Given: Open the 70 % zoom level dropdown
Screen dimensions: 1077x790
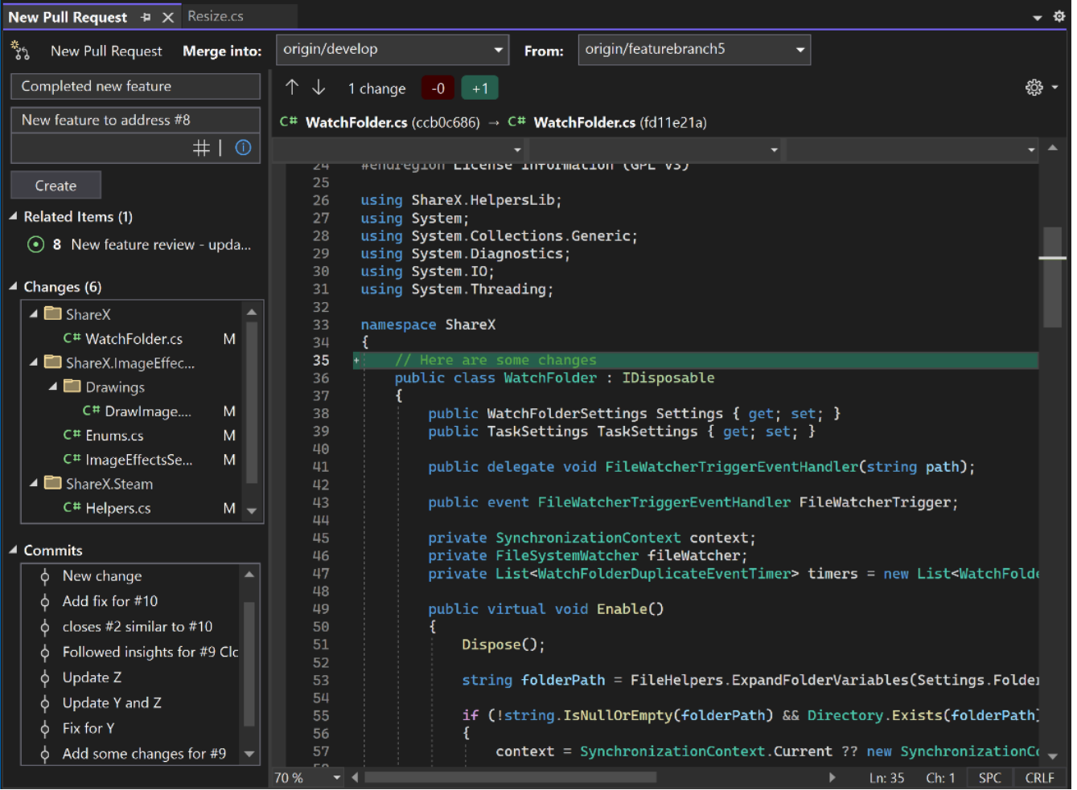Looking at the screenshot, I should tap(336, 778).
